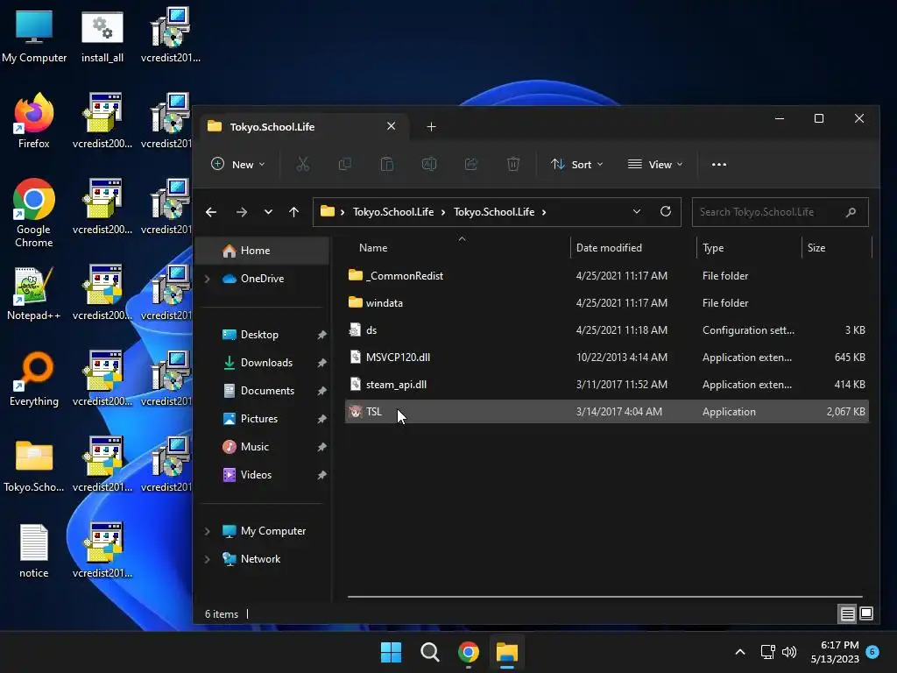The height and width of the screenshot is (673, 897).
Task: Click the Share icon in toolbar
Action: point(470,165)
